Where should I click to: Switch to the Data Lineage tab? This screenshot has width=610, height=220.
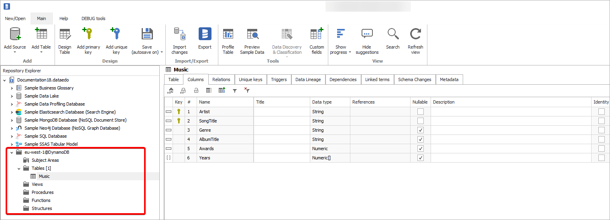coord(308,79)
